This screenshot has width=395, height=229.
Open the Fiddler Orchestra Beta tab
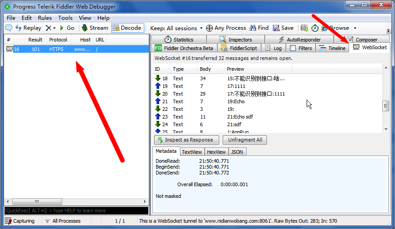coord(184,48)
